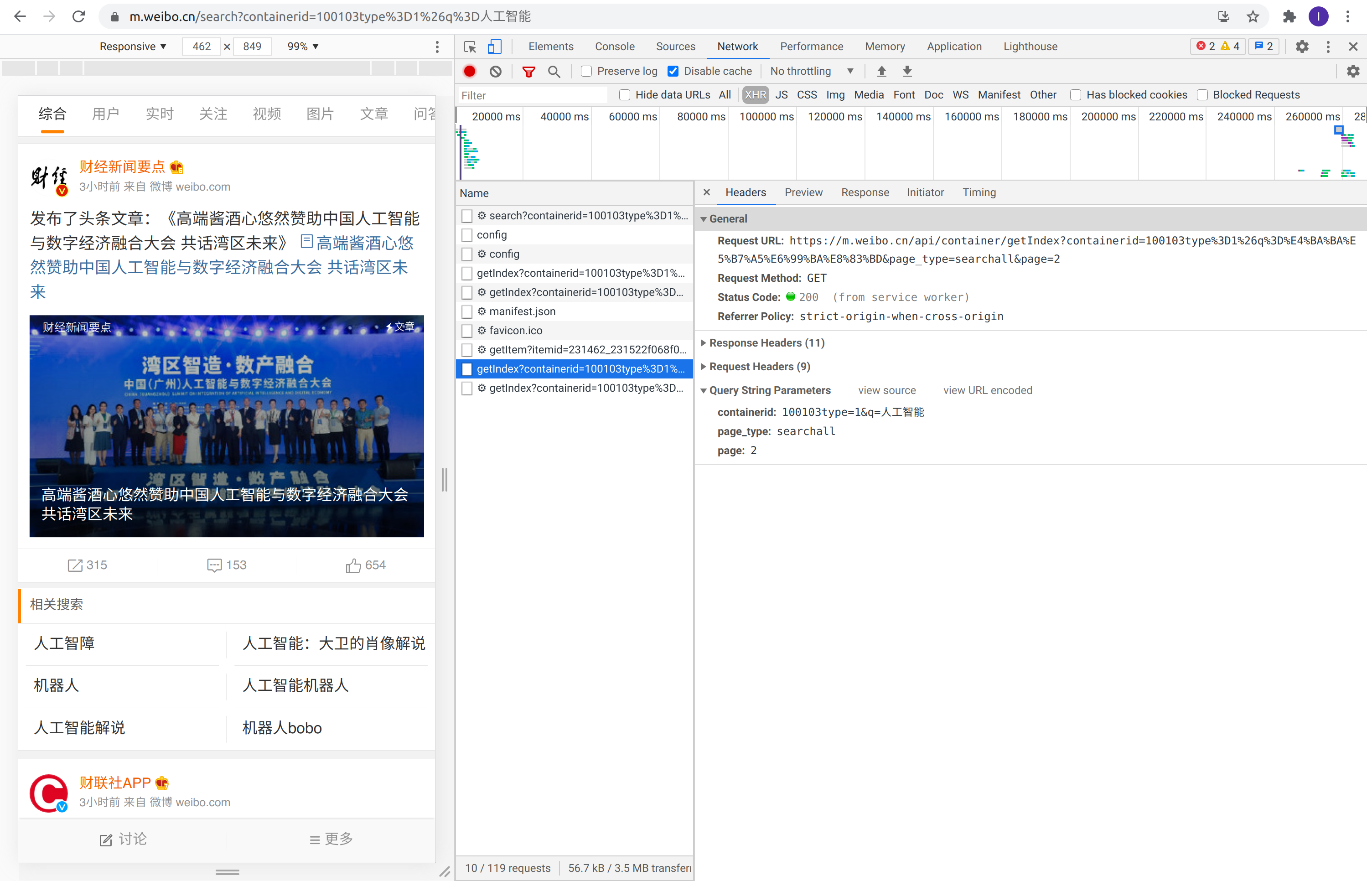Toggle the network filter funnel icon
The width and height of the screenshot is (1367, 881).
pos(528,72)
